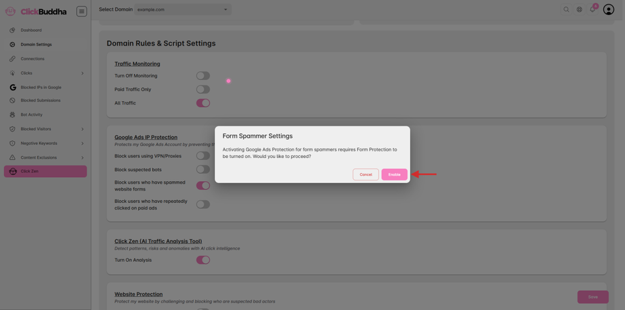625x310 pixels.
Task: Click the Bot Activity sidebar icon
Action: click(12, 115)
